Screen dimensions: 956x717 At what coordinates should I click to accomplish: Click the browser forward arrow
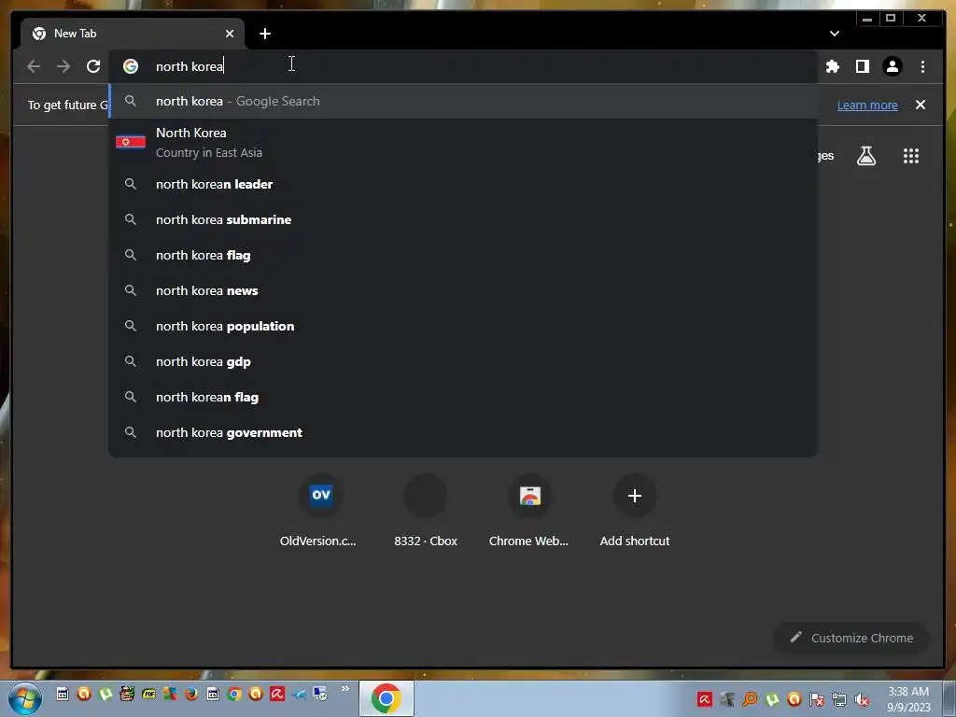pos(63,66)
